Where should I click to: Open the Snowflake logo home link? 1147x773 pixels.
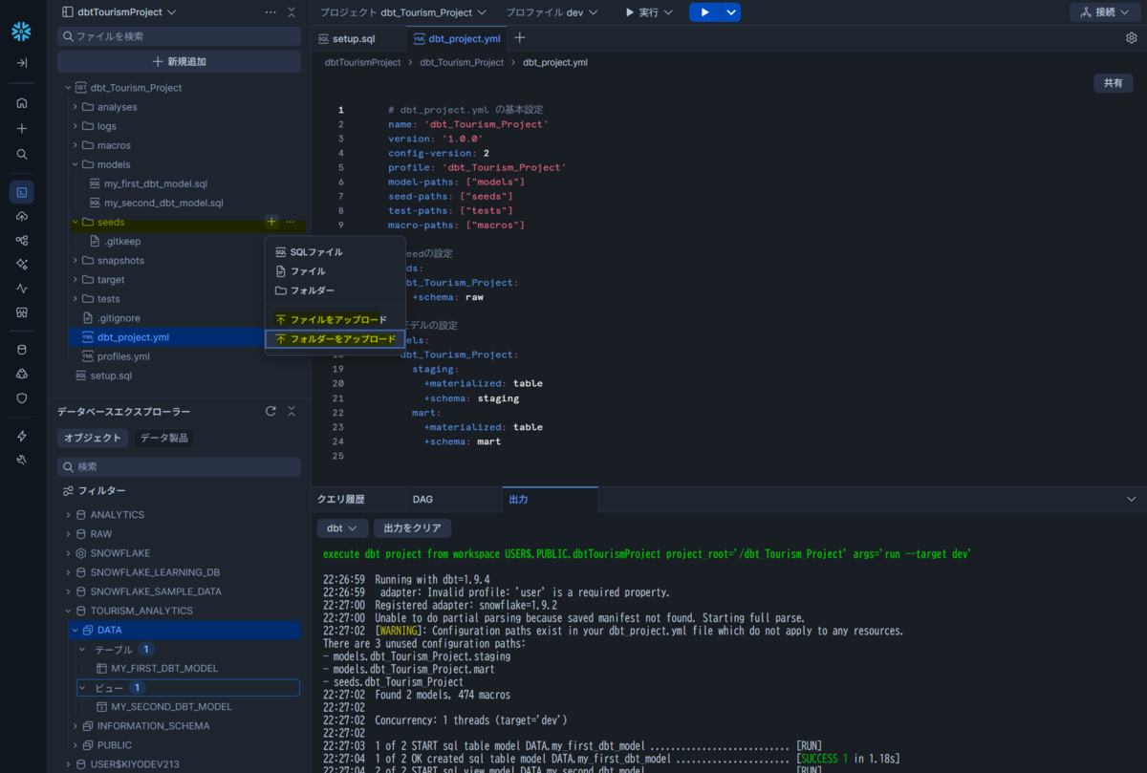21,32
